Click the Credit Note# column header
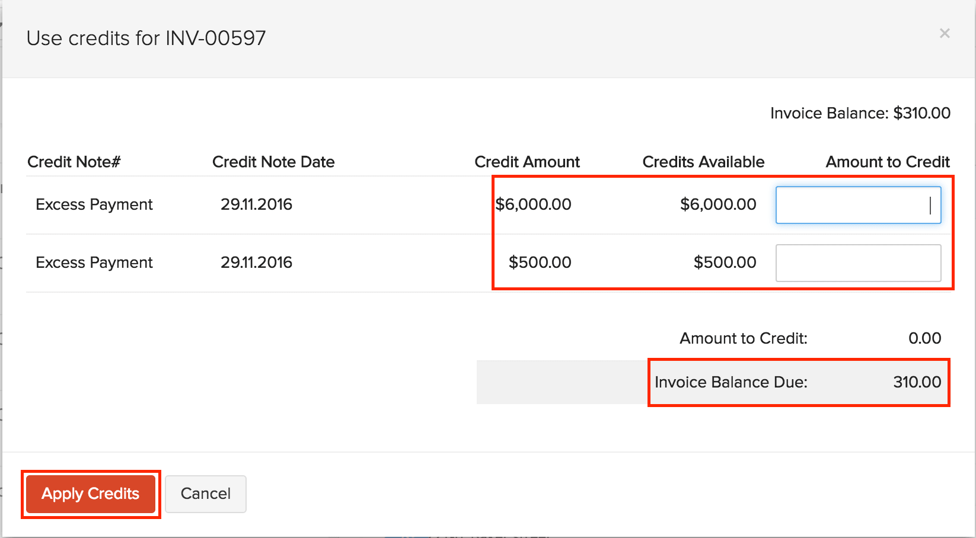Screen dimensions: 976x538 coord(74,162)
